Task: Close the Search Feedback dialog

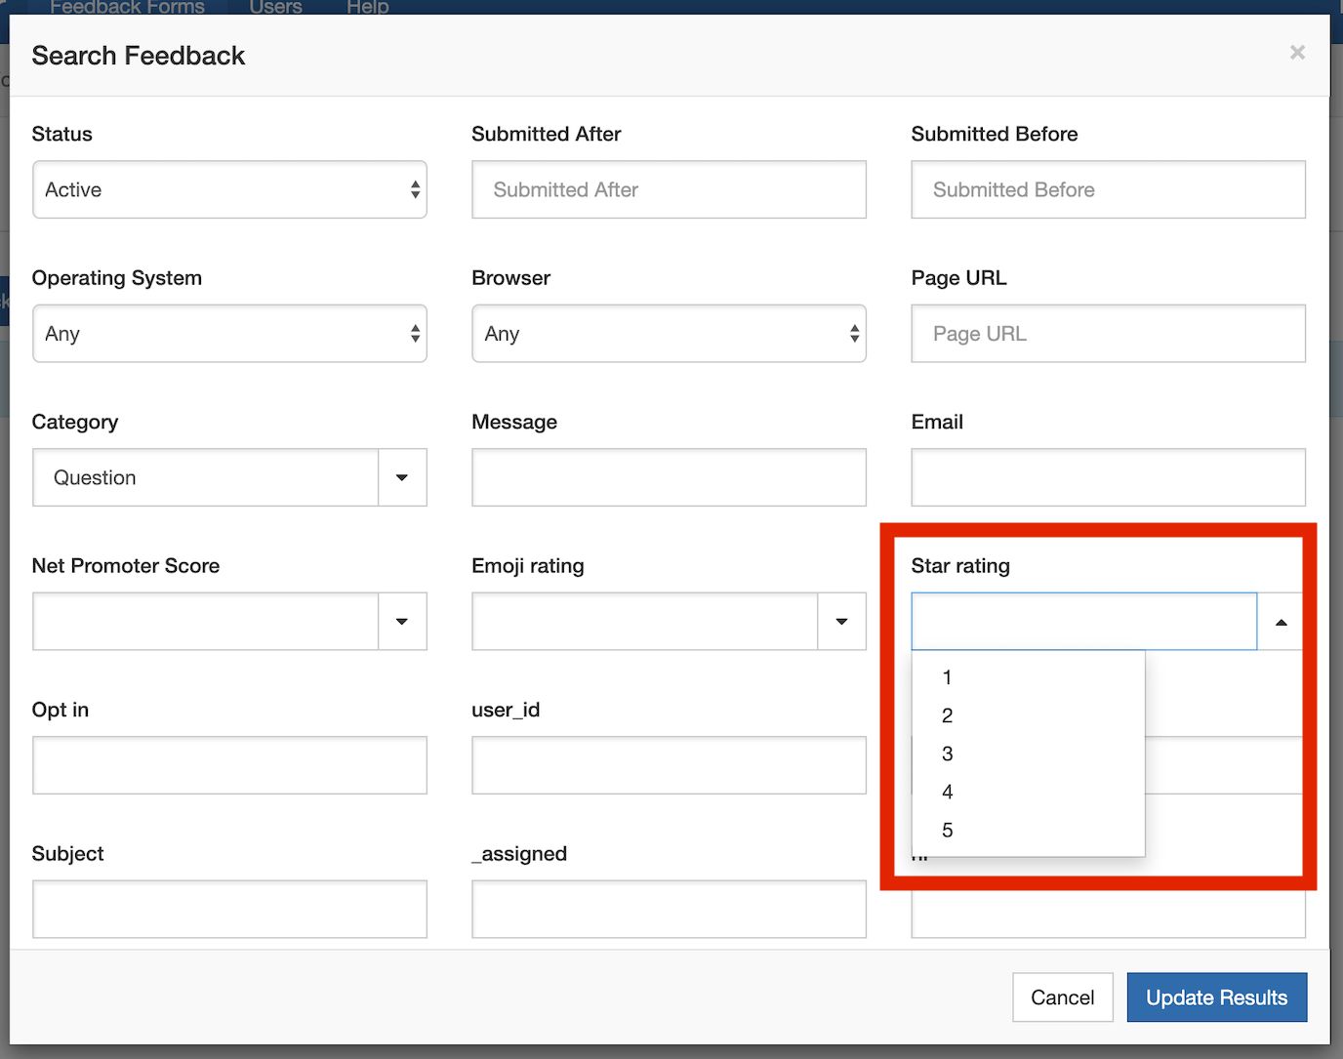Action: 1297,53
